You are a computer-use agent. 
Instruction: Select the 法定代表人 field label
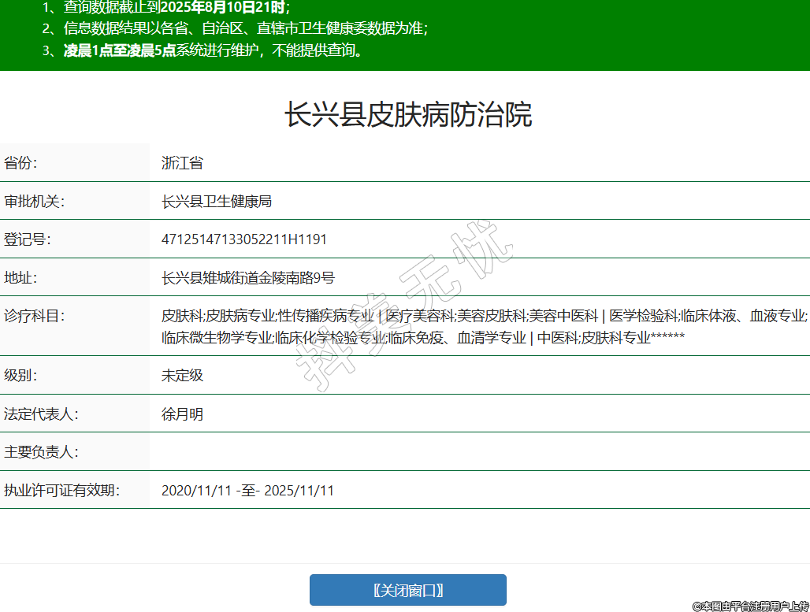point(41,414)
